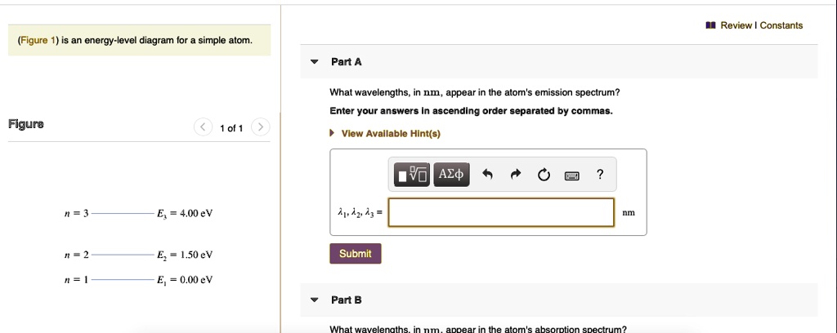
Task: Click the E3 = 4.00 eV energy level
Action: [185, 214]
